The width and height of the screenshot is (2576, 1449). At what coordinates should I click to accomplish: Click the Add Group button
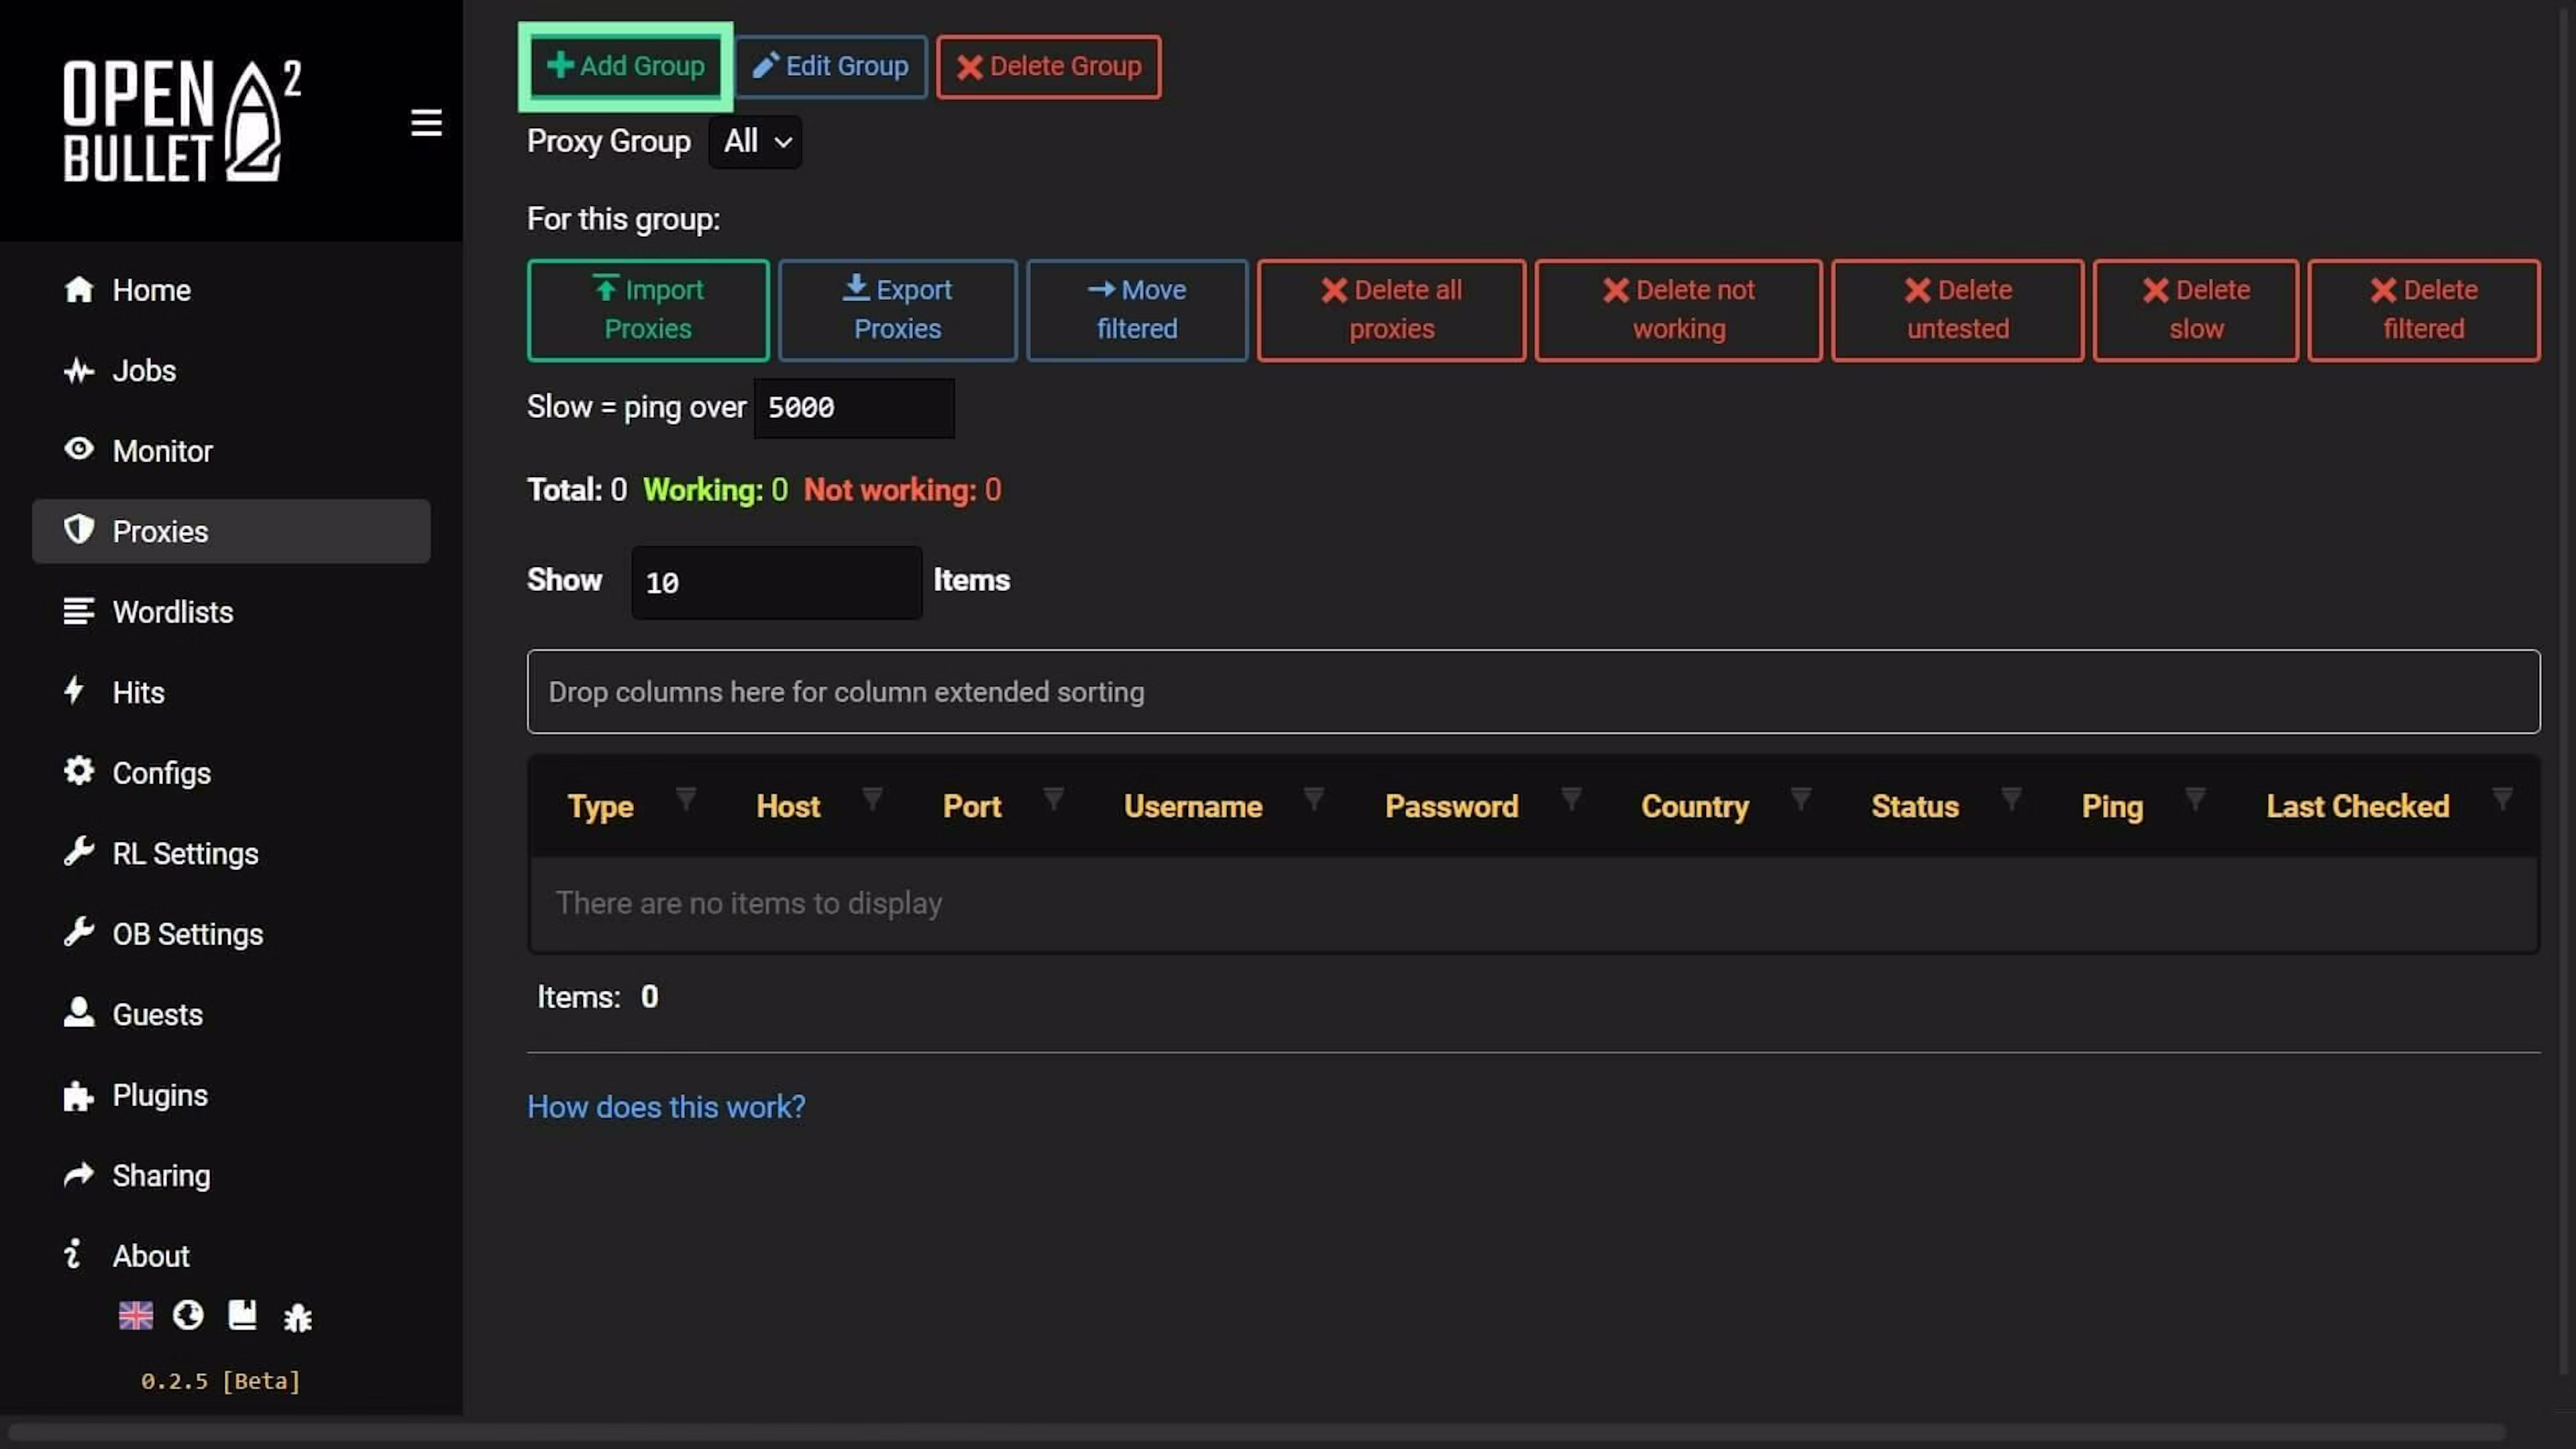coord(626,66)
